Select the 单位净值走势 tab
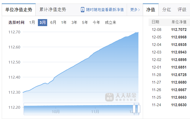The image size is (190, 119). click(x=19, y=10)
